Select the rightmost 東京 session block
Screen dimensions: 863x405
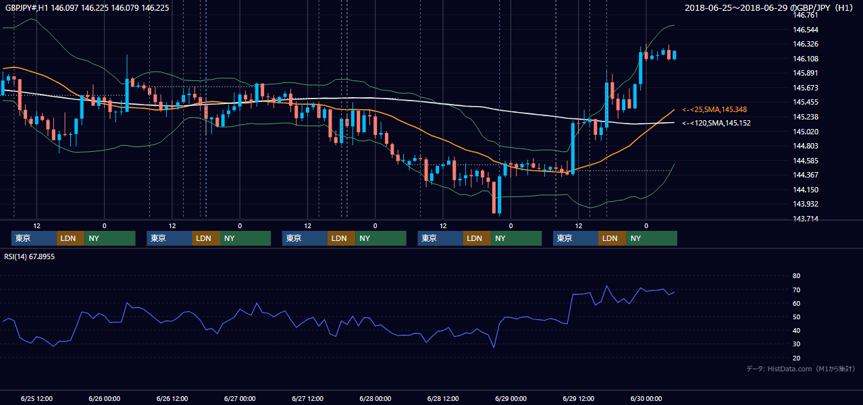pos(576,238)
